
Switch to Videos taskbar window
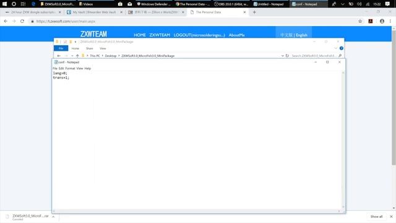click(x=96, y=4)
